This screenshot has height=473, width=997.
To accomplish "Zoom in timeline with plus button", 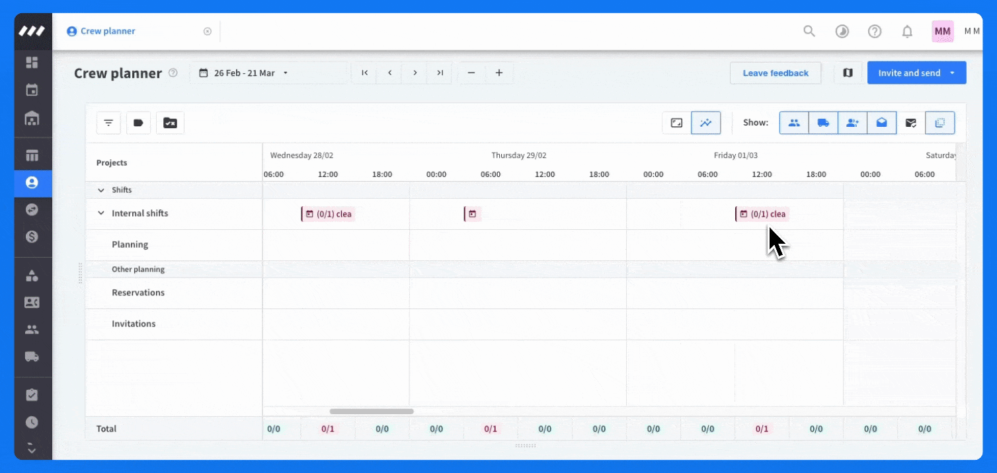I will coord(499,73).
